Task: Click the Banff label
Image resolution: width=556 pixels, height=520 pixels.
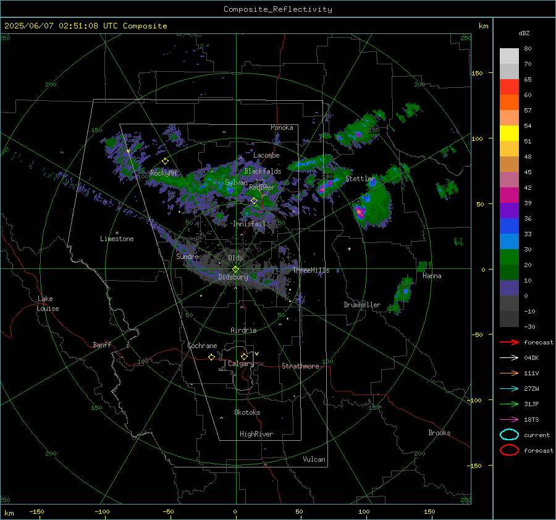Action: coord(102,344)
